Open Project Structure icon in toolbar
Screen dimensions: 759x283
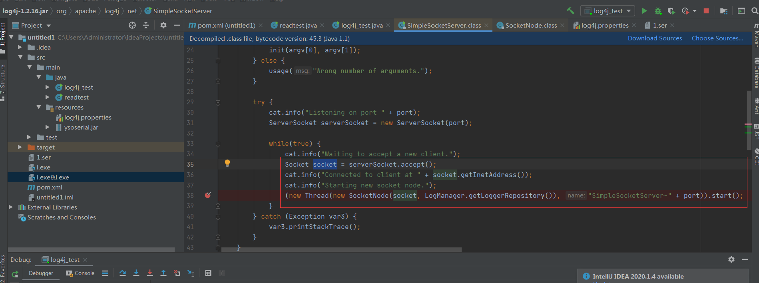tap(723, 11)
